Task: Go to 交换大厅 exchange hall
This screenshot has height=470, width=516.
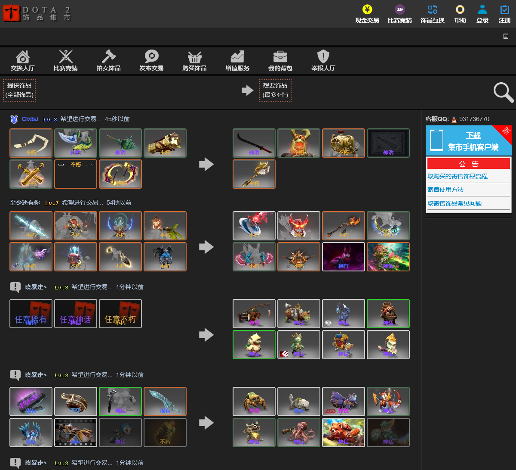Action: [22, 60]
